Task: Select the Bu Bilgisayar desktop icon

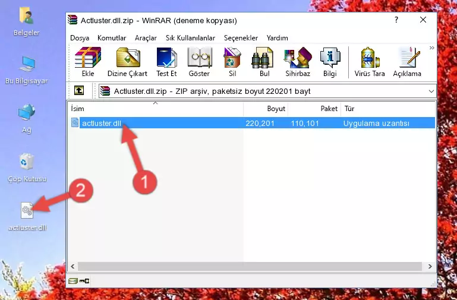Action: 27,70
